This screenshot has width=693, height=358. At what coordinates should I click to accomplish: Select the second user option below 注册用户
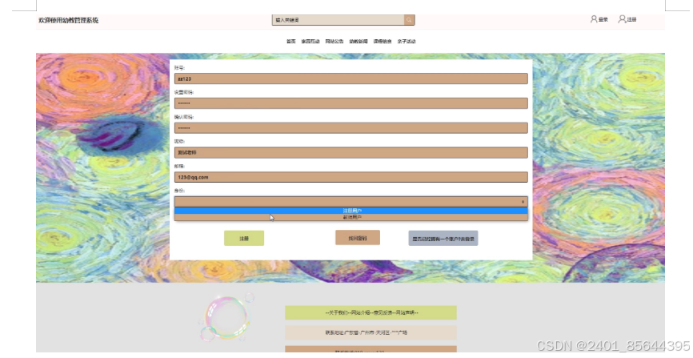pyautogui.click(x=351, y=217)
